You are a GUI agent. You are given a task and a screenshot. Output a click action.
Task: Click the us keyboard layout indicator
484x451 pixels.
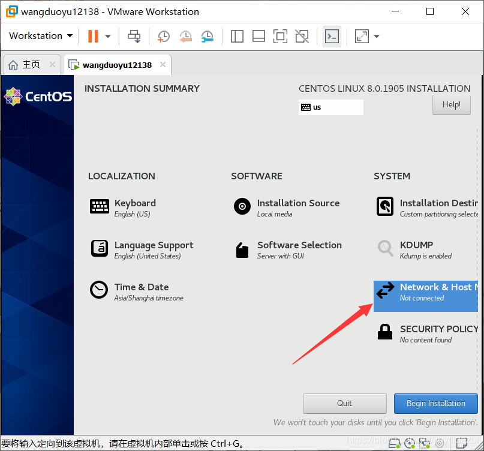[x=330, y=107]
